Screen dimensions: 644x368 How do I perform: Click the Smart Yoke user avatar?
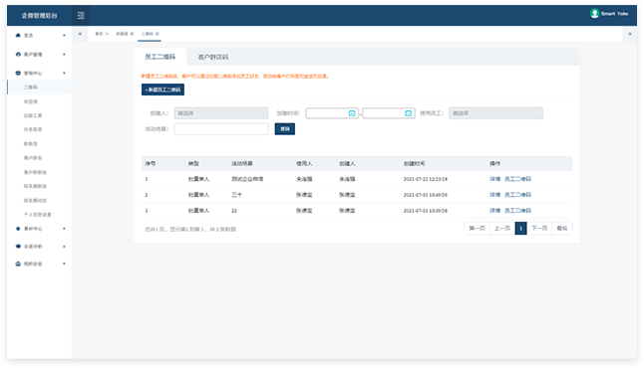[x=594, y=14]
